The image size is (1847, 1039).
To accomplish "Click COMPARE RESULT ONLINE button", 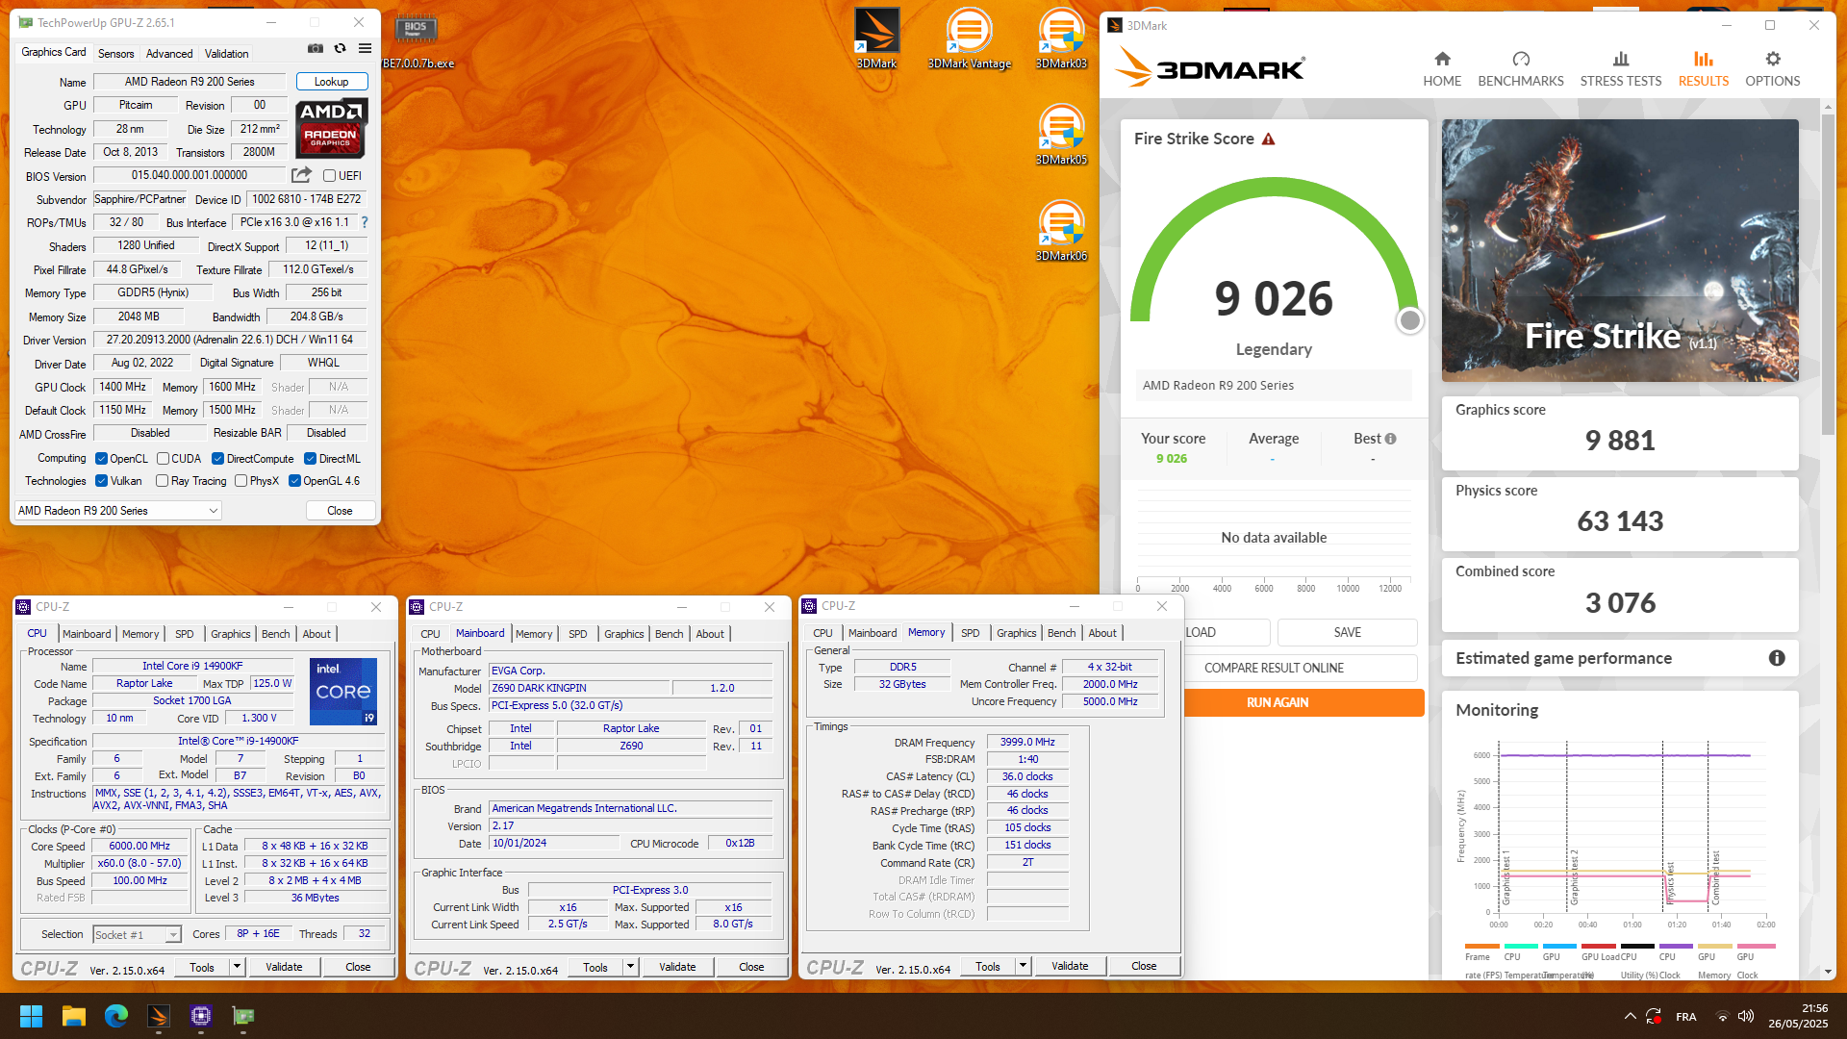I will pos(1274,668).
